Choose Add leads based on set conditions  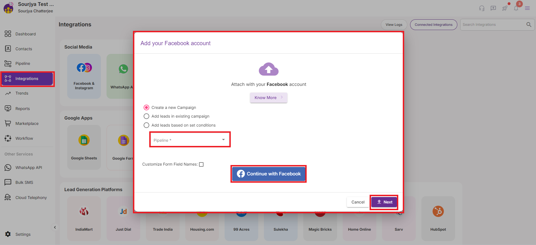[x=146, y=125]
